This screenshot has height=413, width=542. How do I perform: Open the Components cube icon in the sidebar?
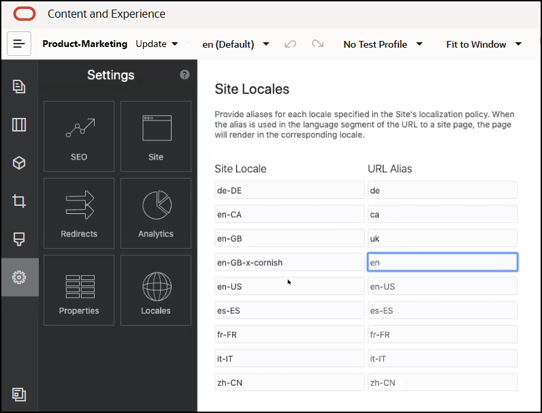[x=19, y=163]
